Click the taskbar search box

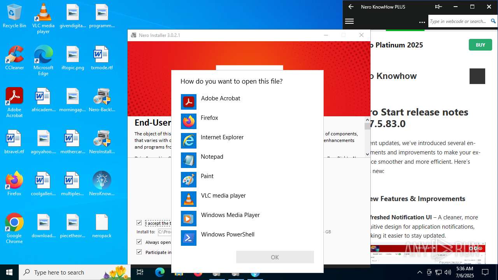tap(75, 272)
